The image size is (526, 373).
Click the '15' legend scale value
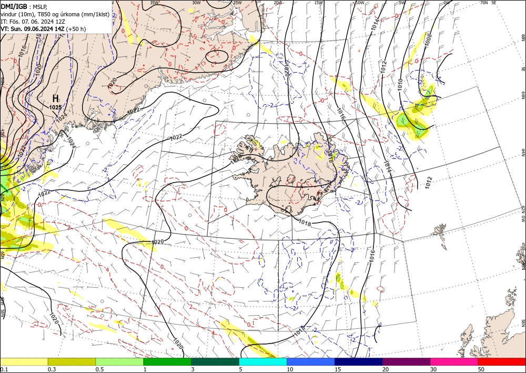click(x=338, y=369)
